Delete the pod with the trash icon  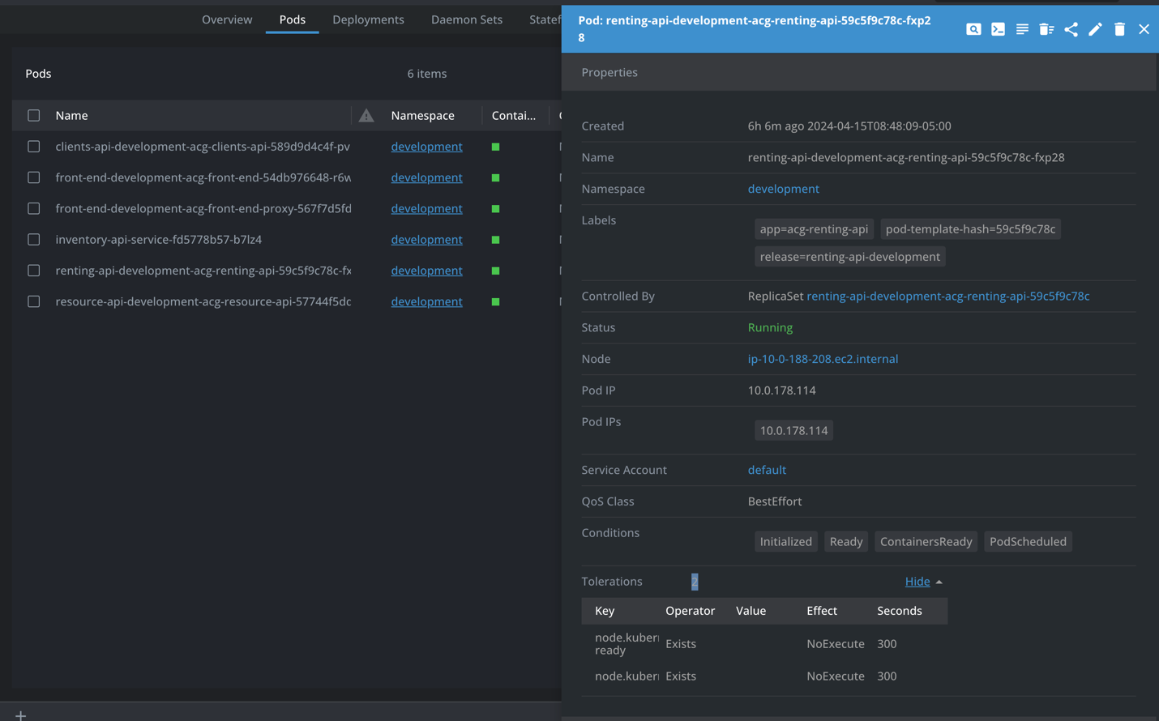[1119, 29]
